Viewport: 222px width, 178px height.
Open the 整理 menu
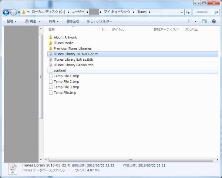(11, 21)
